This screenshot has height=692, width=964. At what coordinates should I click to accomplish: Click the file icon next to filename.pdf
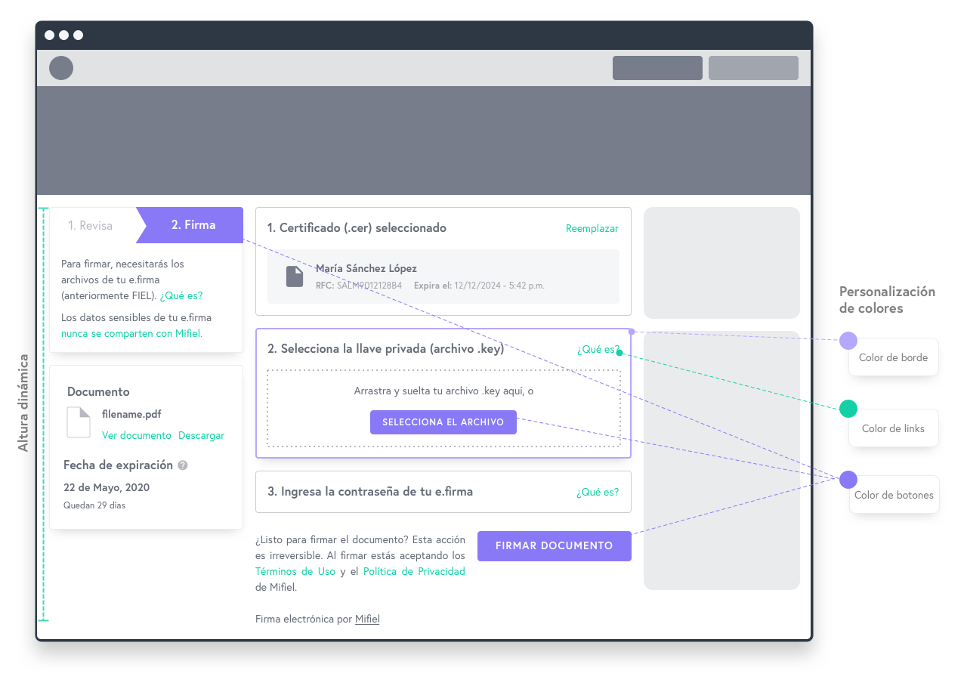[x=79, y=422]
